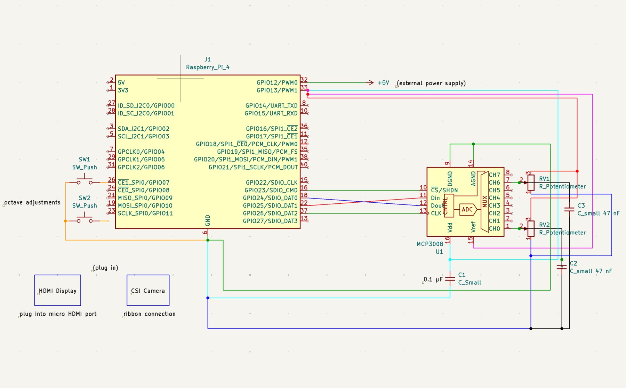Select the MOSI_SPI0/GPIO10 pin label
This screenshot has width=626, height=388.
pyautogui.click(x=145, y=205)
